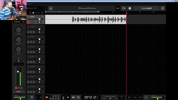Select number 8 button in transport grid

58,99
